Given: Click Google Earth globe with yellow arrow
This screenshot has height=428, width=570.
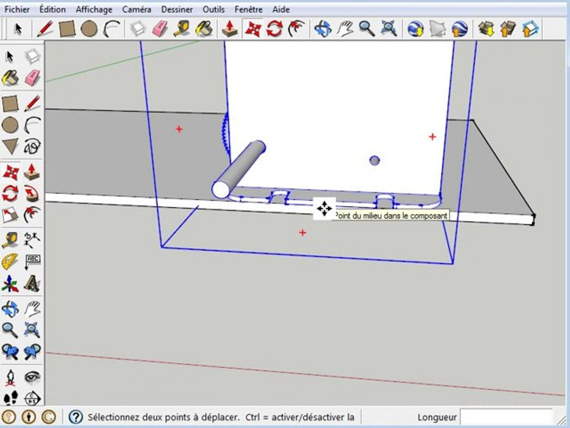Looking at the screenshot, I should (x=416, y=29).
